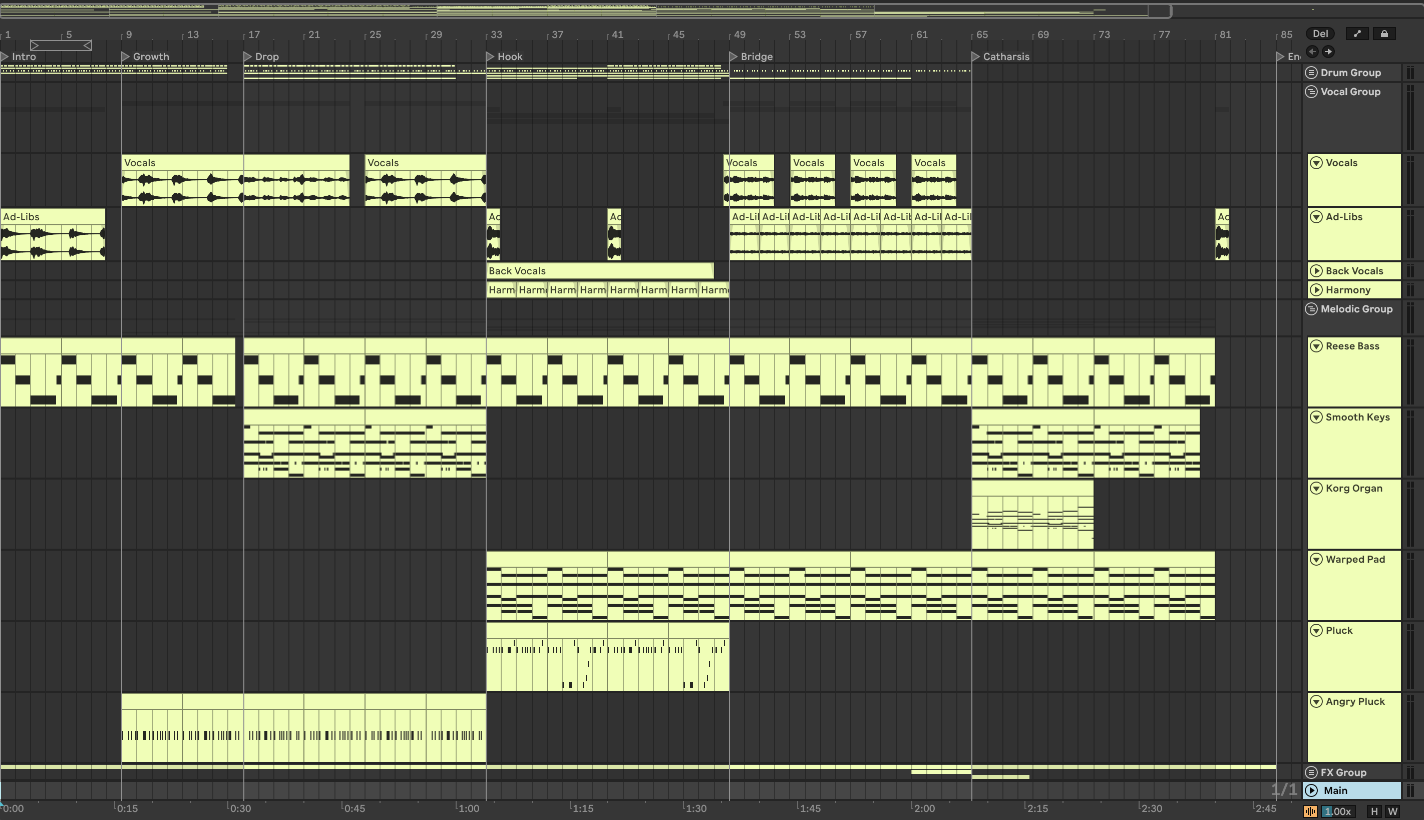Jump to previous locator arrow
Screen dimensions: 1424x820
(x=1312, y=52)
